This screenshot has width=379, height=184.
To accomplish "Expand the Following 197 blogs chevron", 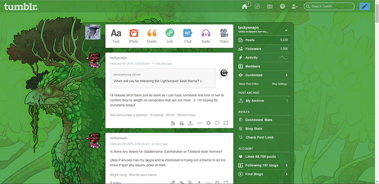I will pyautogui.click(x=287, y=166).
